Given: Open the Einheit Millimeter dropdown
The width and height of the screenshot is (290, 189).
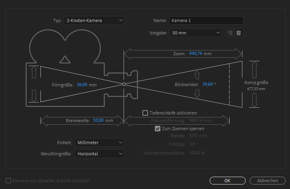Looking at the screenshot, I should [x=99, y=143].
